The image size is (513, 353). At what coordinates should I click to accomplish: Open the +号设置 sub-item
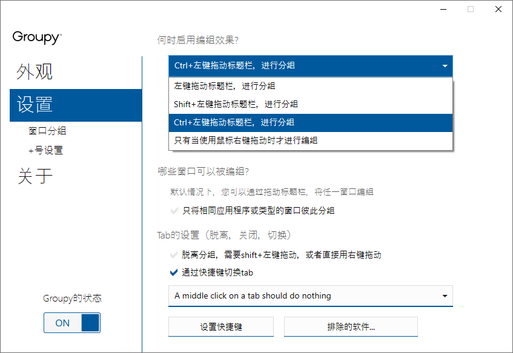[x=45, y=150]
